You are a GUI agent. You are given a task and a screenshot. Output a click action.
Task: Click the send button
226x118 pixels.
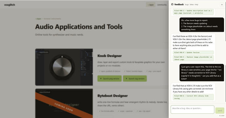point(220,111)
